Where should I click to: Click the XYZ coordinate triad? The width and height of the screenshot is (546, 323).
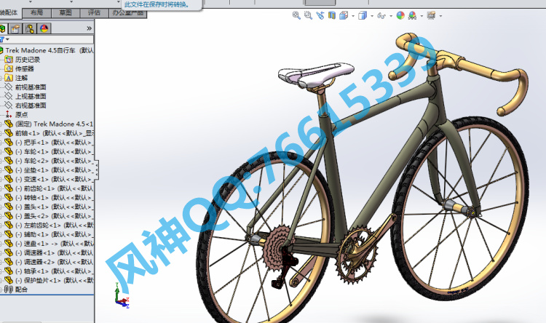click(x=122, y=296)
